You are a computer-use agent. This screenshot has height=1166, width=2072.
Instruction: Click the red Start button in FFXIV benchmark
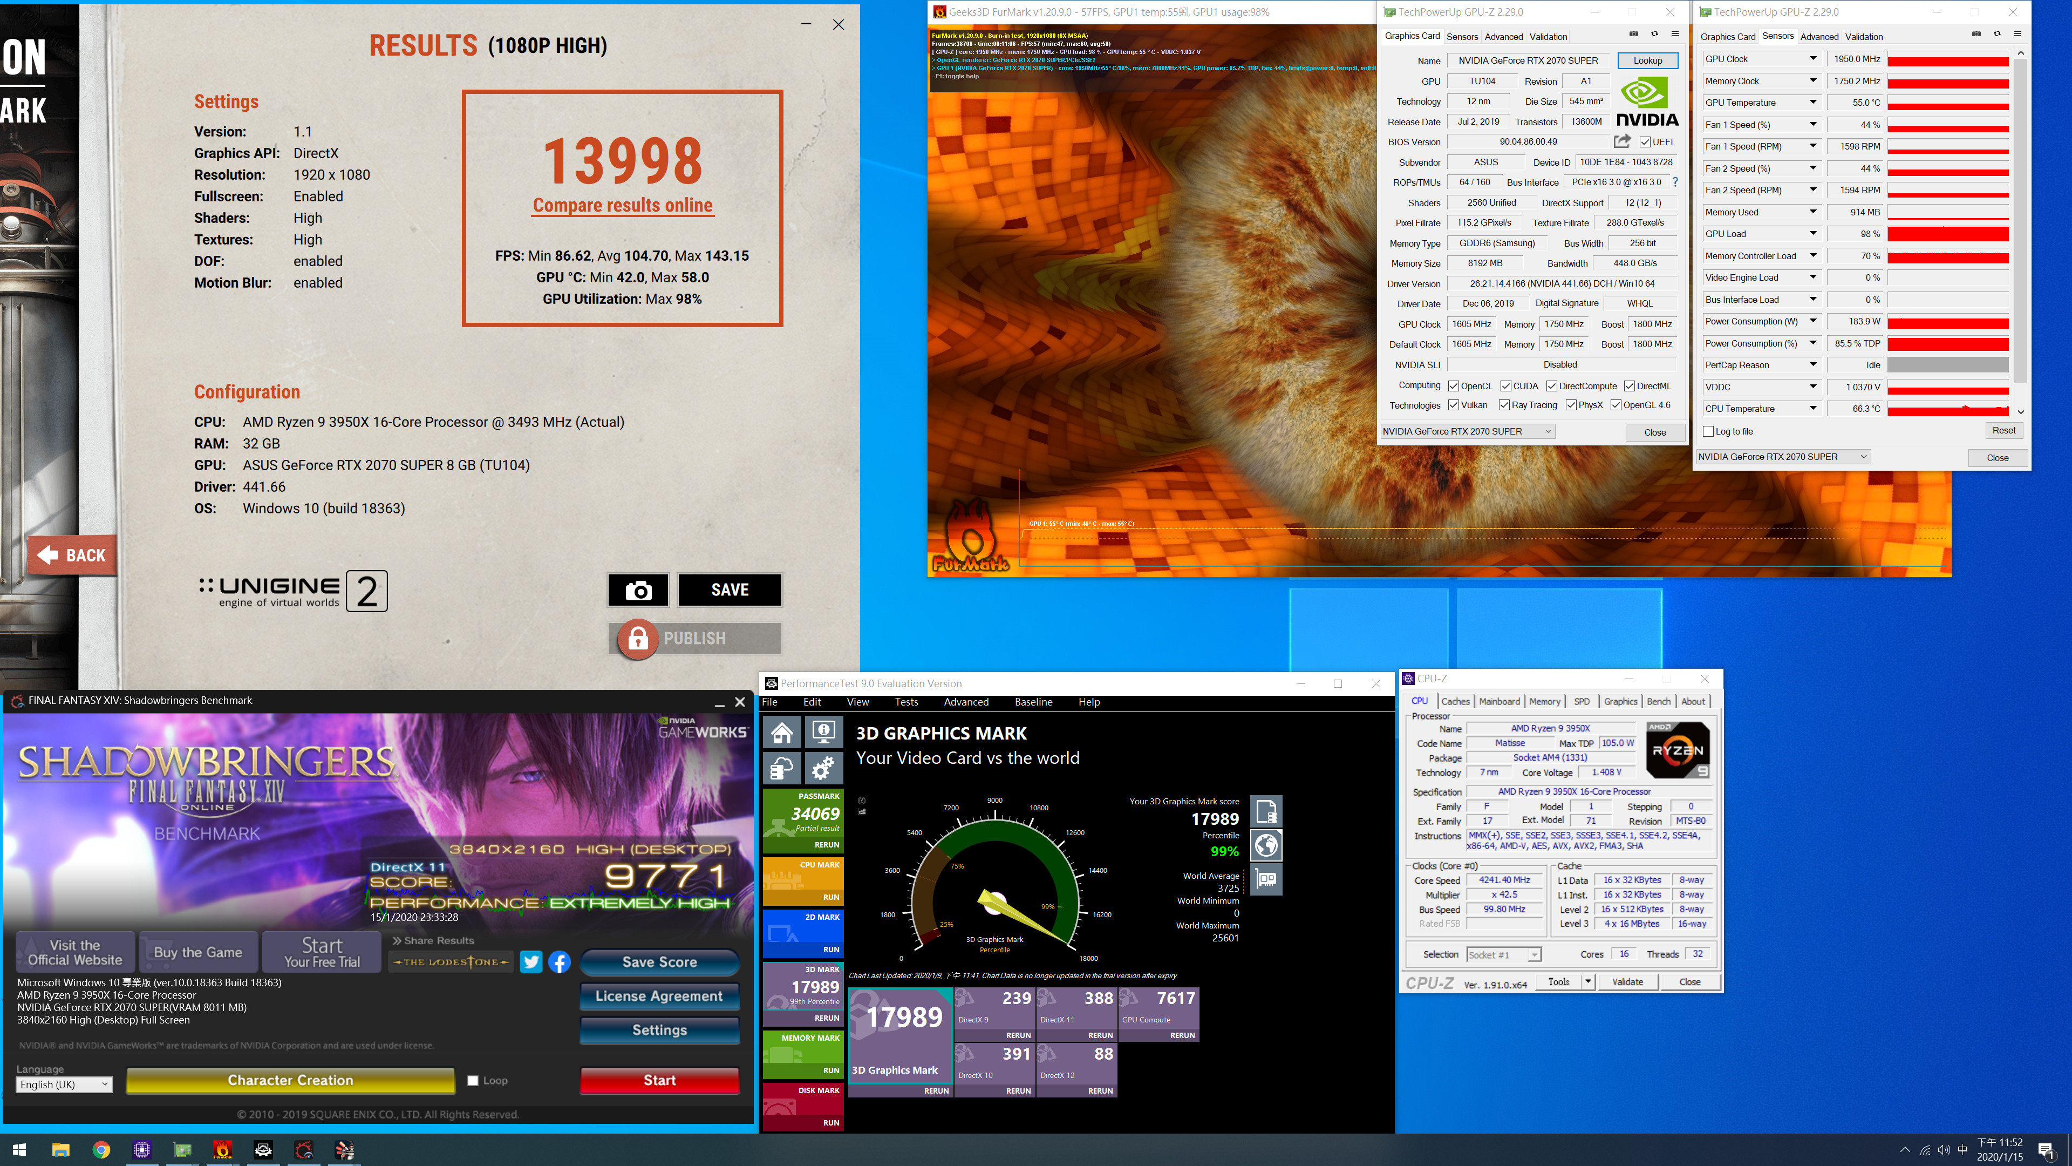click(659, 1081)
